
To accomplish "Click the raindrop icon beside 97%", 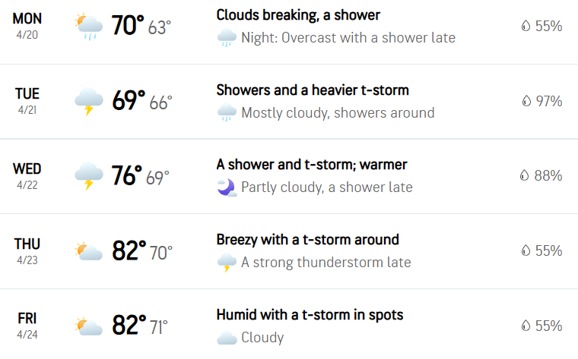I will (x=526, y=101).
